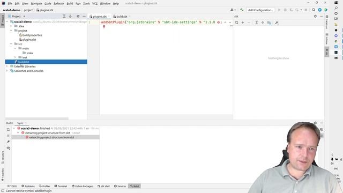Open the sbt shell tool window
Image resolution: width=343 pixels, height=193 pixels.
(103, 186)
